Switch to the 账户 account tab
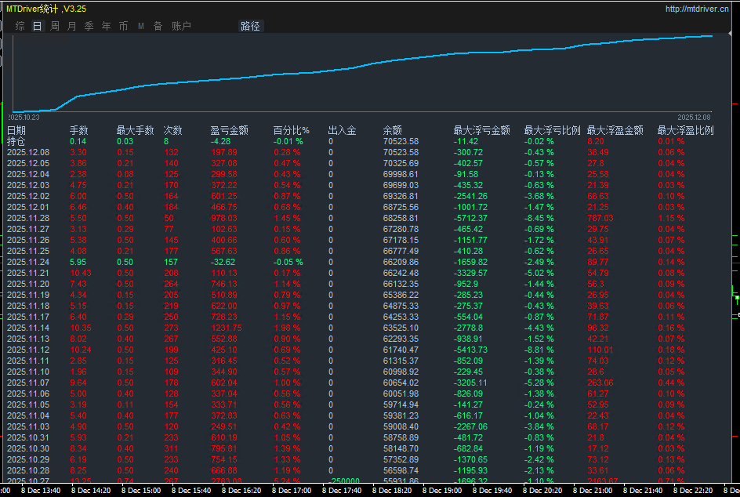740x497 pixels. [x=181, y=26]
